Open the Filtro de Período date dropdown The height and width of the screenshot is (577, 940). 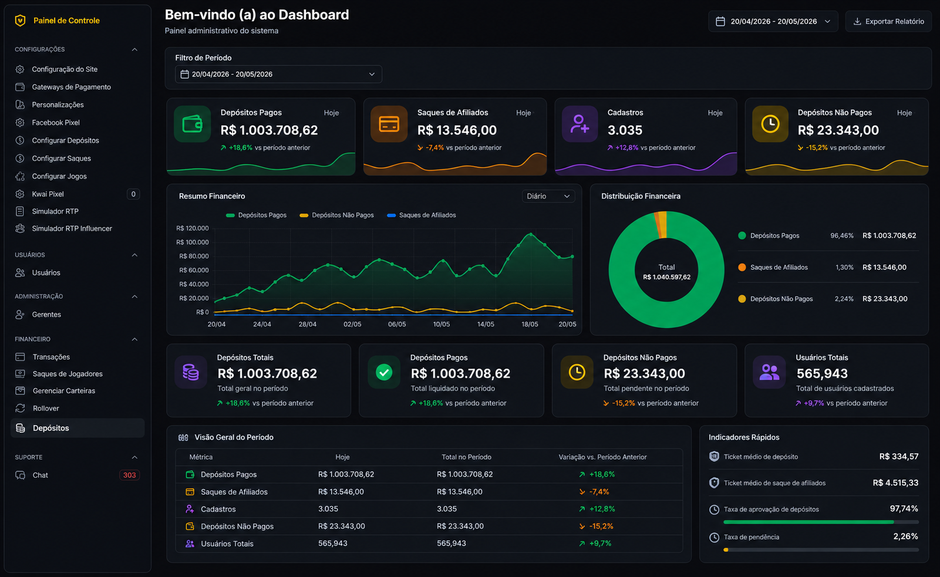(278, 75)
